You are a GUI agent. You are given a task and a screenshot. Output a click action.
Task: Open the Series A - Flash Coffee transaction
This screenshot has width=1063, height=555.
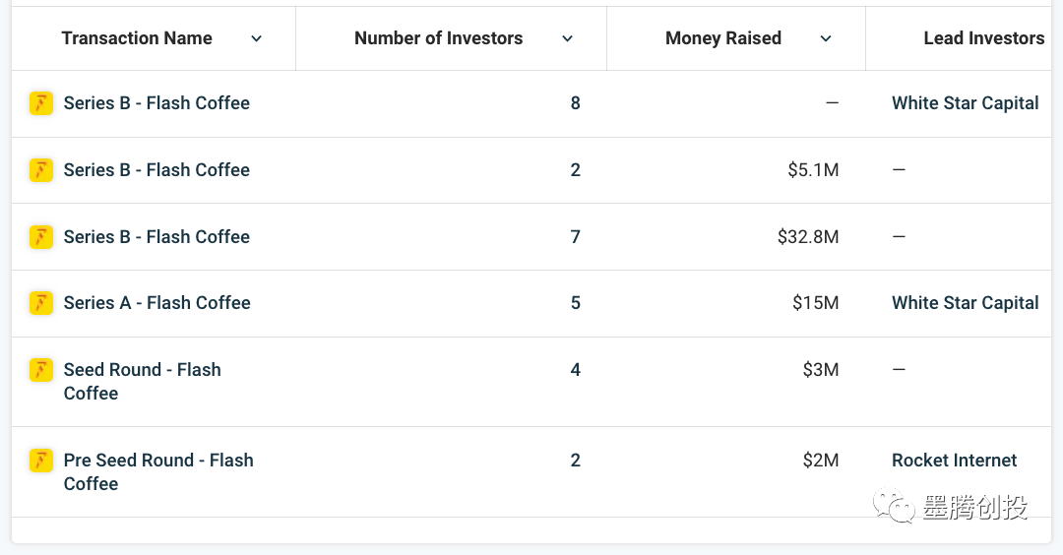click(x=156, y=303)
